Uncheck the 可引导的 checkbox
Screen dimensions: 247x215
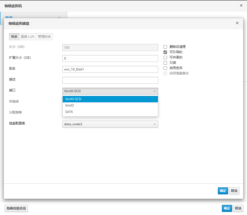click(165, 52)
